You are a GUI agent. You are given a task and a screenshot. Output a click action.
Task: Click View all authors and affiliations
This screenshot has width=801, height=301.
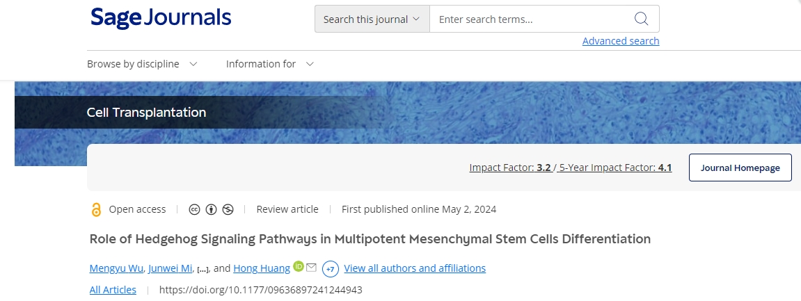tap(415, 268)
